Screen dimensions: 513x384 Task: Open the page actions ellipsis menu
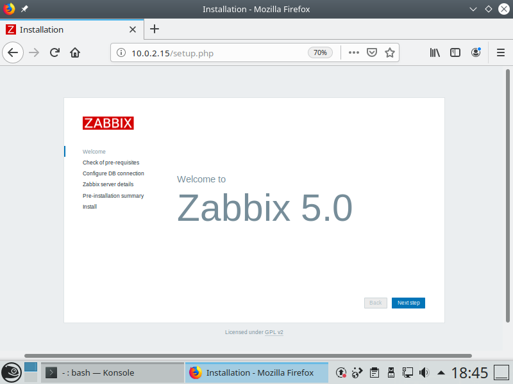353,52
